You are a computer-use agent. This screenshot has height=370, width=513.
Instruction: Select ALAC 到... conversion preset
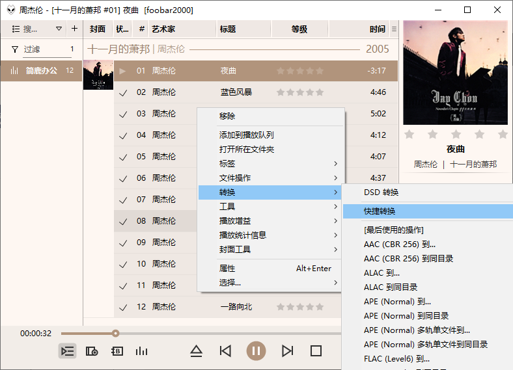pos(428,273)
